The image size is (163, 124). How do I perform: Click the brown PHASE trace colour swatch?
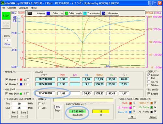coord(151,103)
